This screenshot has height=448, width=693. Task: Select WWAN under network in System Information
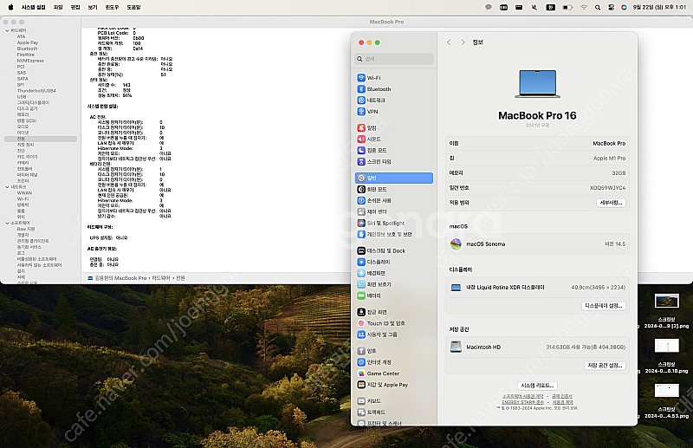pyautogui.click(x=24, y=193)
